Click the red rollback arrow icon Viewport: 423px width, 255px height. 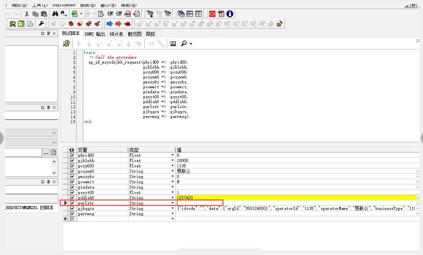[119, 24]
